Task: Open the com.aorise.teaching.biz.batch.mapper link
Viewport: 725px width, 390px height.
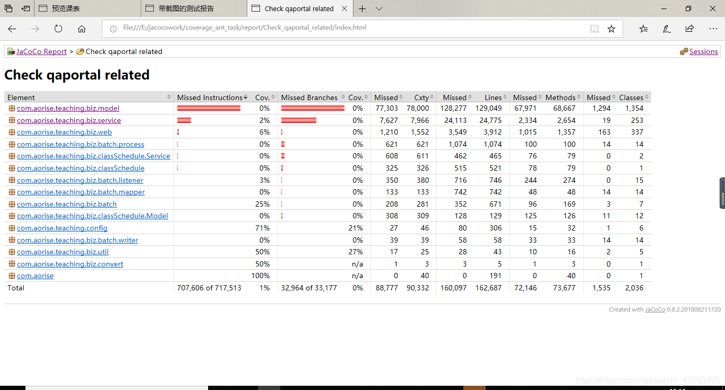Action: tap(81, 192)
